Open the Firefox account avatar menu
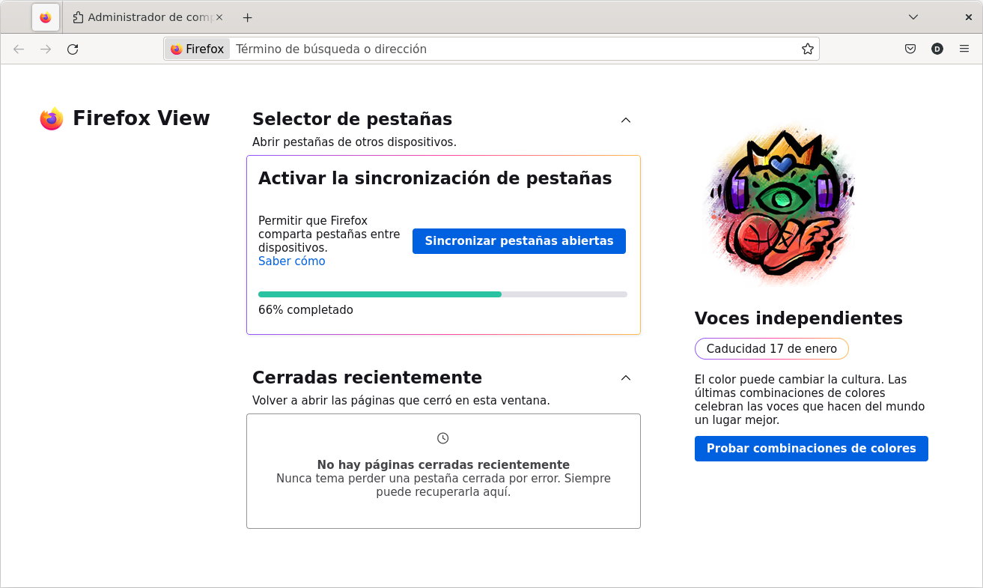 pos(937,49)
